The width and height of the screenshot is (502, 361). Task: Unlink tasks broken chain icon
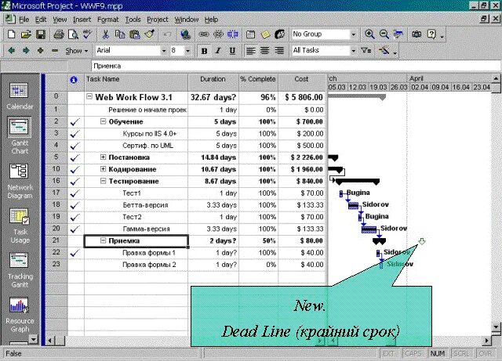tap(218, 34)
